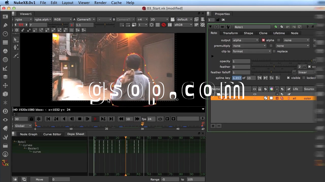
Task: Open the Cache menu
Action: (116, 3)
